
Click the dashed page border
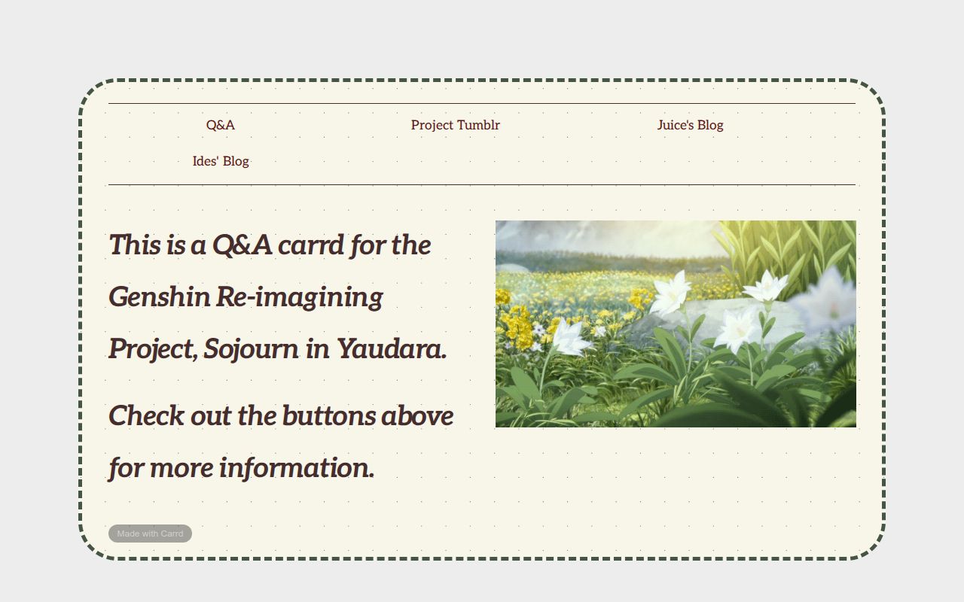tap(482, 79)
